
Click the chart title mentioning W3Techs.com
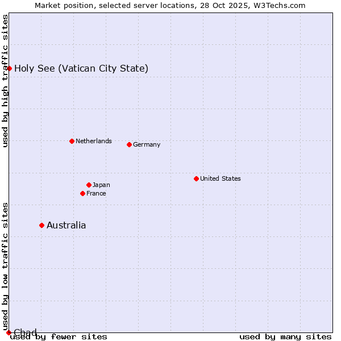170,6
